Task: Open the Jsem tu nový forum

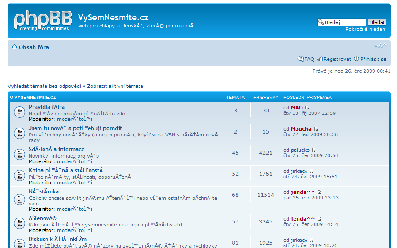Action: pyautogui.click(x=75, y=128)
